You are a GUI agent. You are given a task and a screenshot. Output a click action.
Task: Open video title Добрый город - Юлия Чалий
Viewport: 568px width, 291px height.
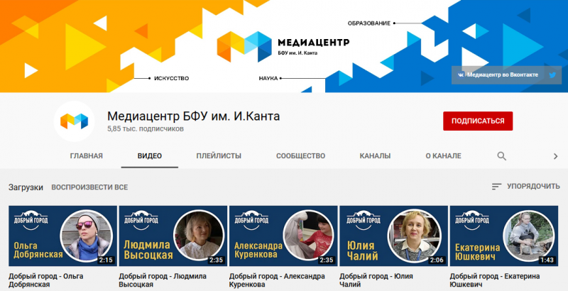tap(376, 280)
